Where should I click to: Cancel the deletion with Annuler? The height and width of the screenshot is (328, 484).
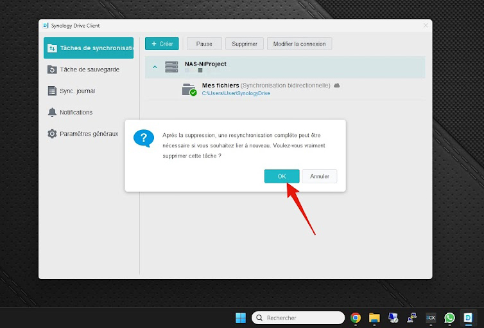[319, 176]
